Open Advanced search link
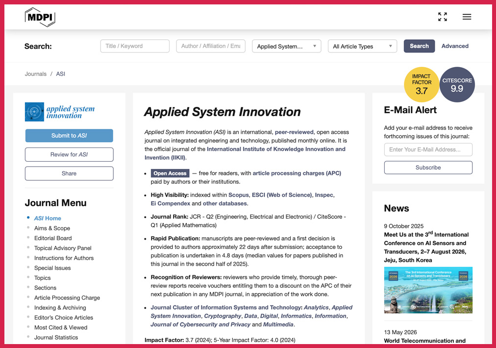The width and height of the screenshot is (496, 348). click(455, 46)
